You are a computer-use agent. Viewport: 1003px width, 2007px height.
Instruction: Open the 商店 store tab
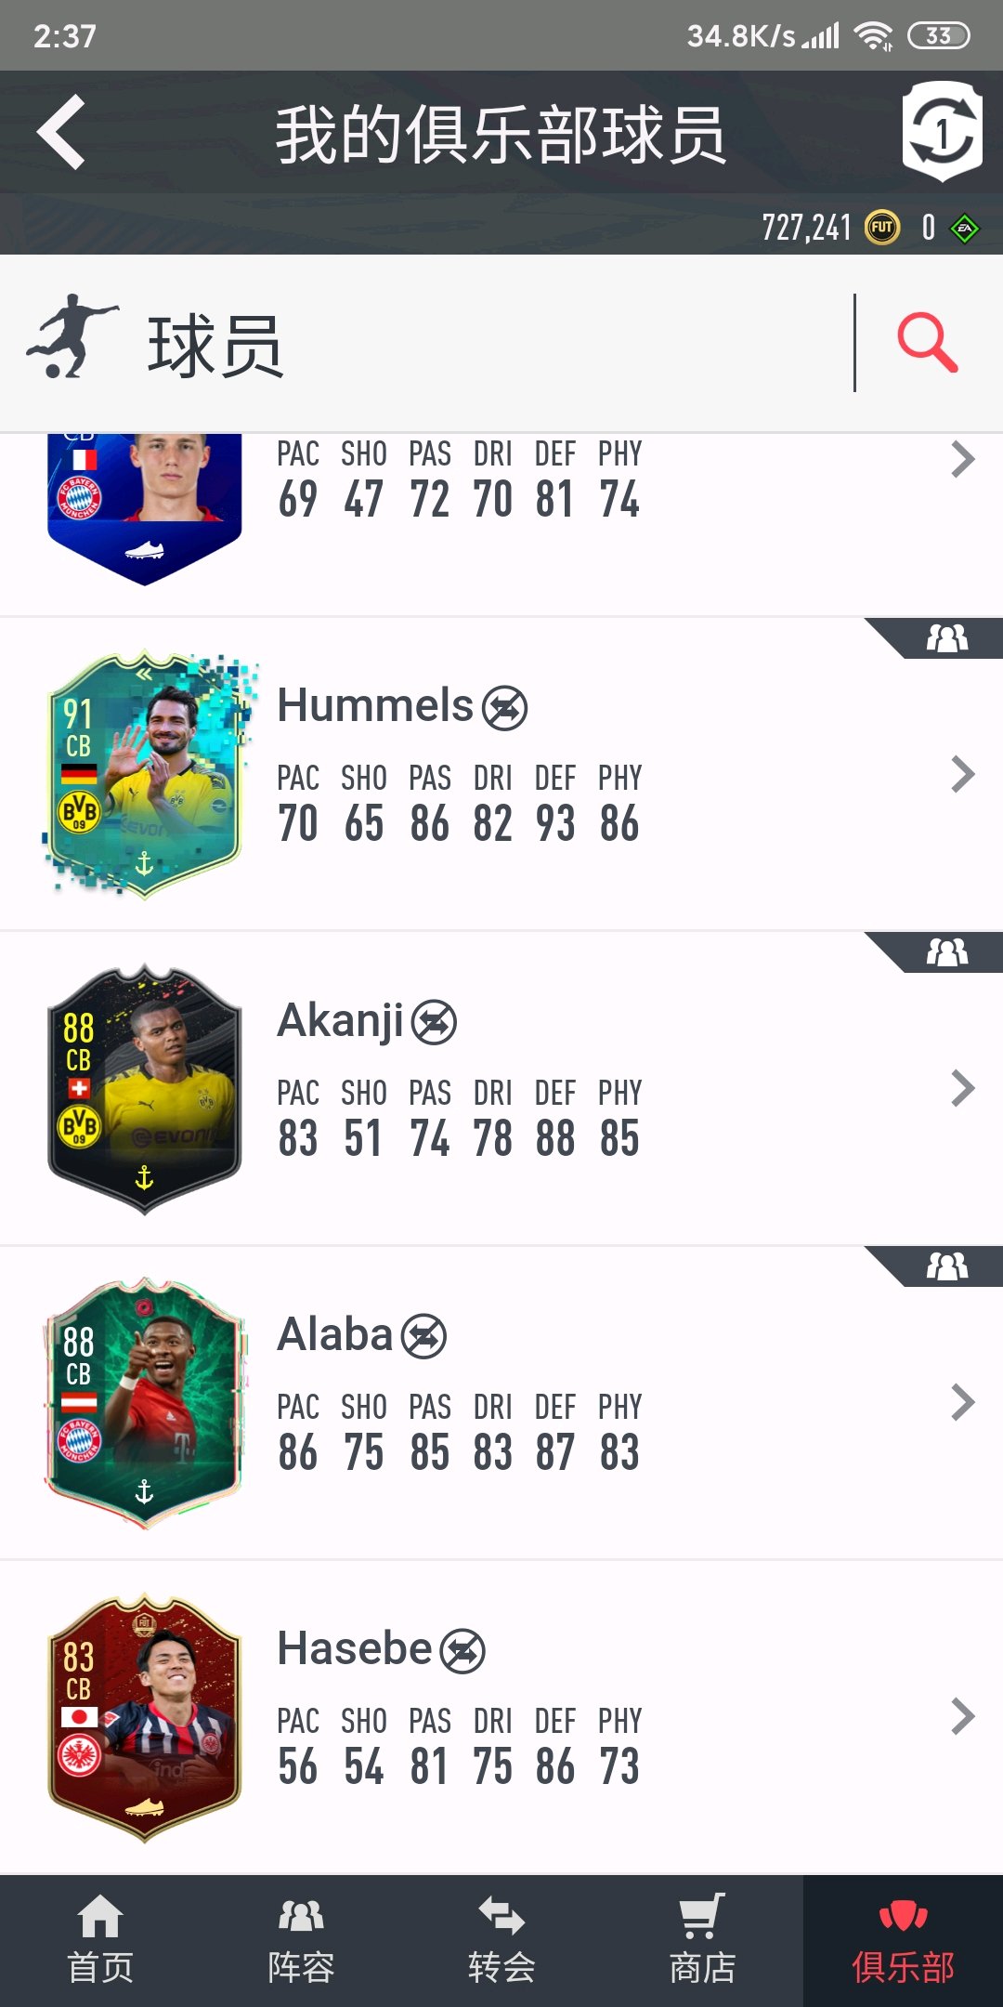(702, 1941)
